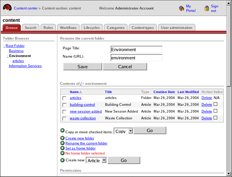Check the selection box for waste-collection row
The image size is (232, 177).
65,118
